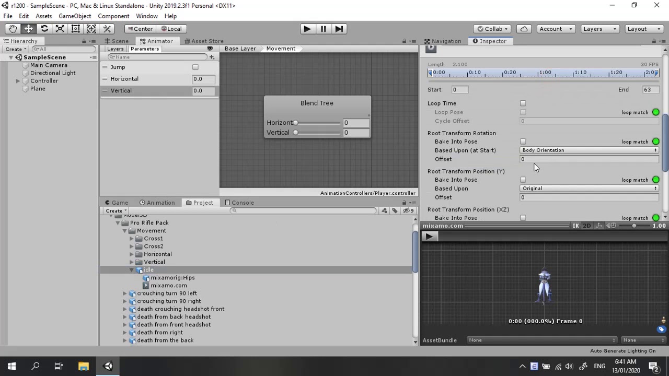Toggle pivot mode Center button
Image resolution: width=669 pixels, height=376 pixels.
click(140, 29)
